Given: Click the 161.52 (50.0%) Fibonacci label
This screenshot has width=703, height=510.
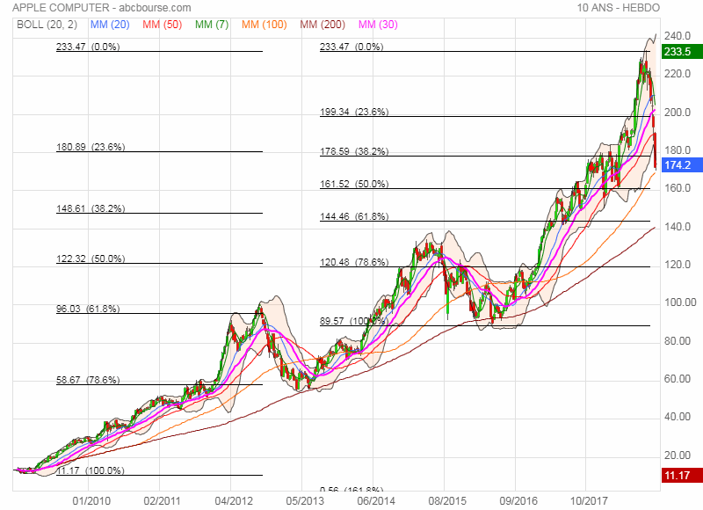Looking at the screenshot, I should [354, 184].
